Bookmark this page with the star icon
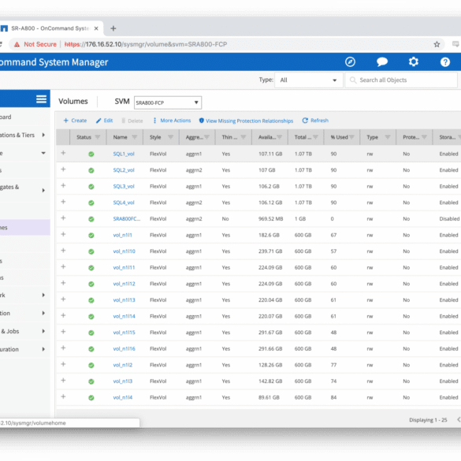This screenshot has width=461, height=461. pyautogui.click(x=437, y=44)
